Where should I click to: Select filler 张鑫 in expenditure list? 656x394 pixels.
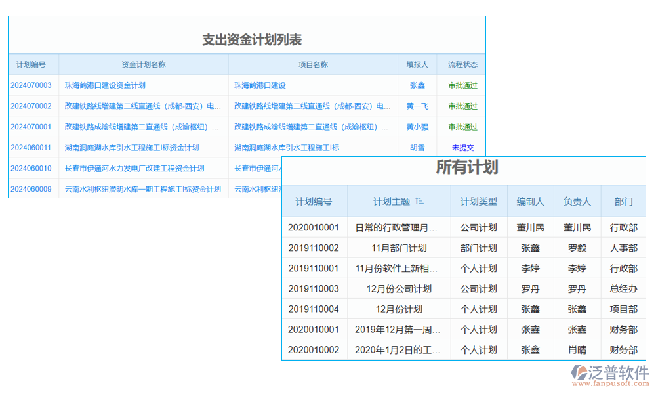point(417,85)
